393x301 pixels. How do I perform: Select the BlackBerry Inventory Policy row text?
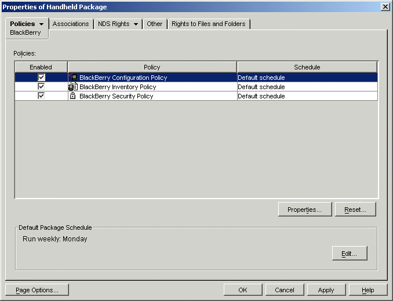pyautogui.click(x=118, y=87)
